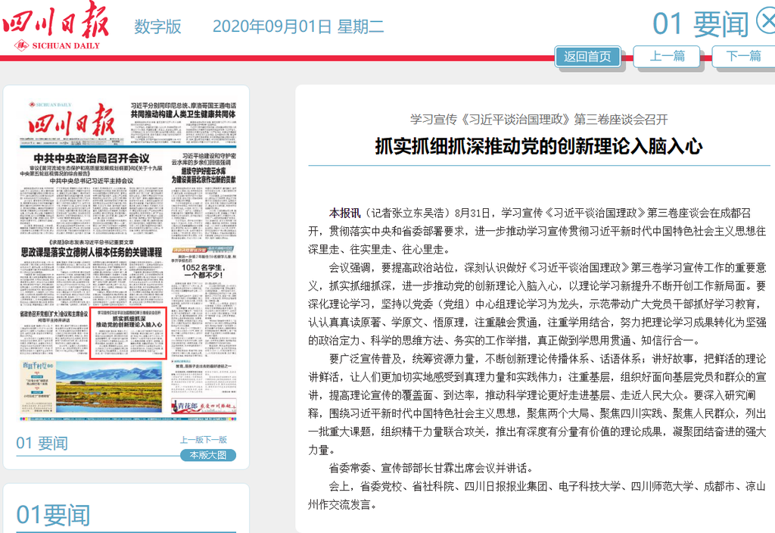Open 1052名学生 article in page thumbnail

tap(206, 270)
